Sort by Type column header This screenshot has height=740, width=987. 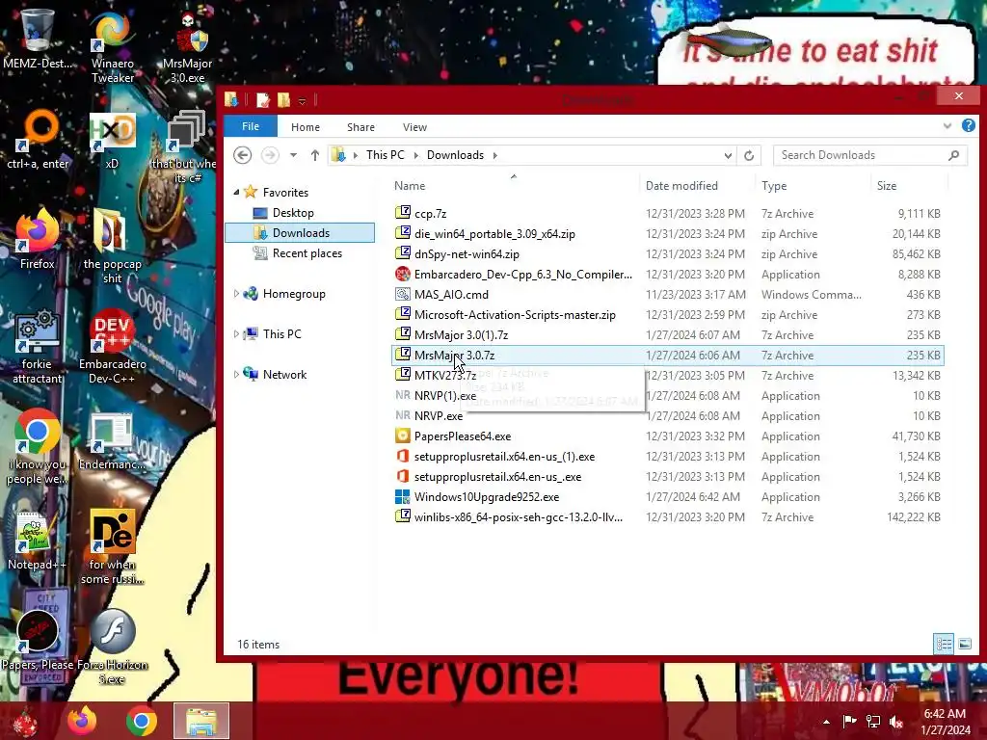click(x=814, y=186)
